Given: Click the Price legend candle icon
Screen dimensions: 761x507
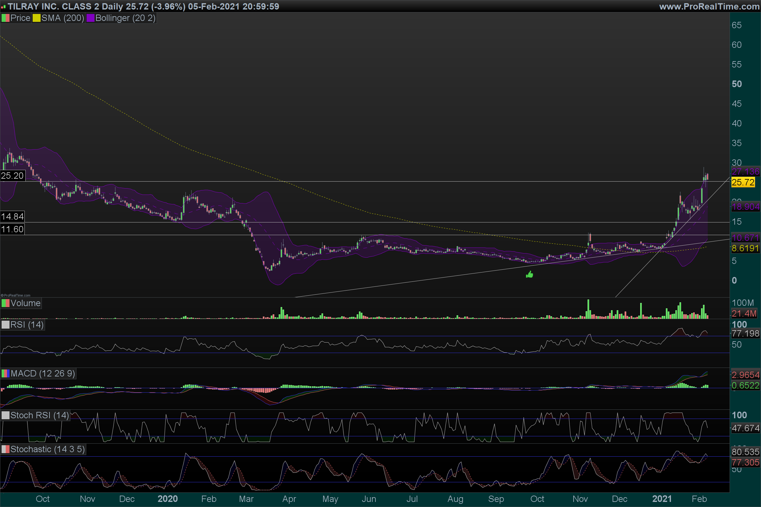Looking at the screenshot, I should (5, 18).
